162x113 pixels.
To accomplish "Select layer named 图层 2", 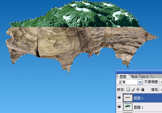I will coord(139,98).
